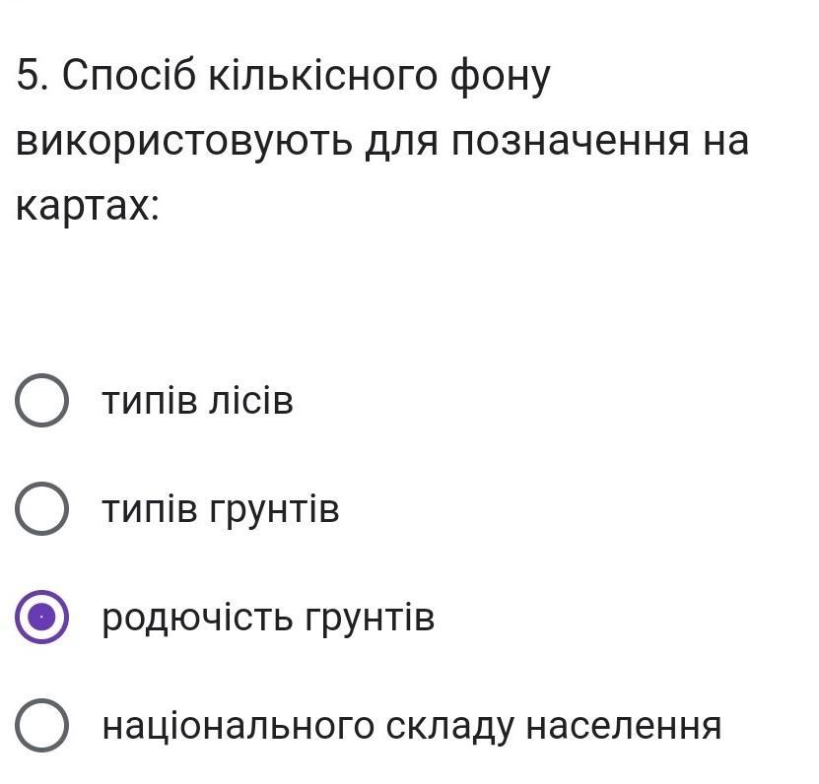Pick the 'національного складу населення' radio button

click(41, 725)
